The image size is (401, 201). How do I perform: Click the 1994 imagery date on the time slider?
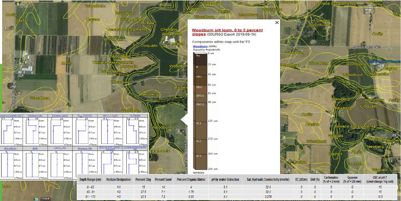tap(46, 199)
